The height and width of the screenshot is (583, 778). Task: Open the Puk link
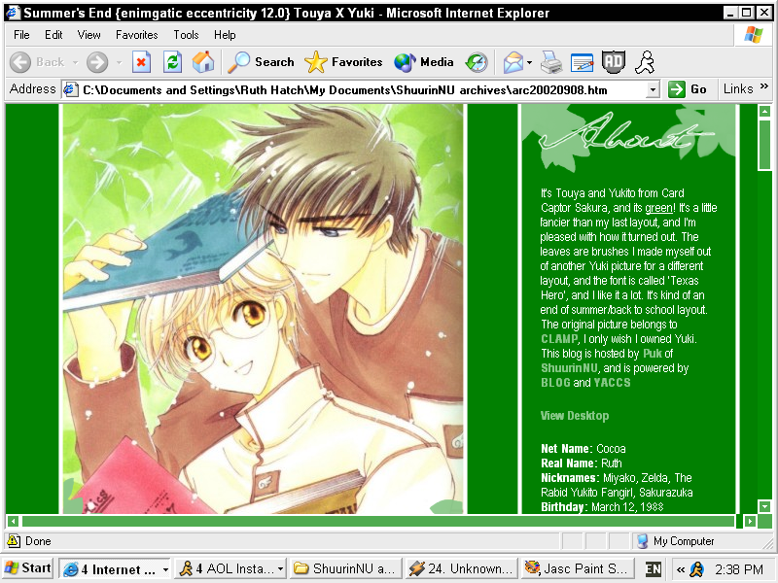653,354
